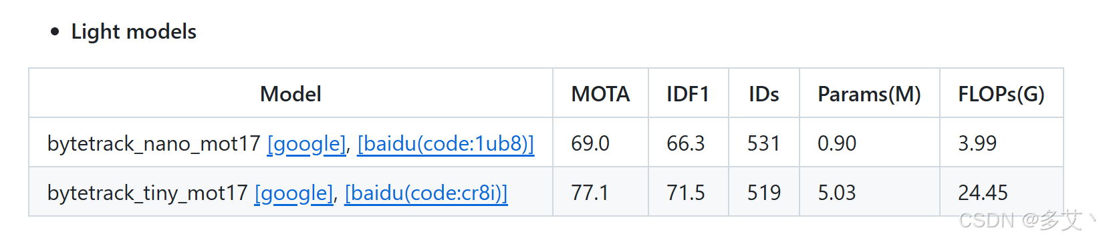Open baidu(code:1ub8) link for nano model
Image resolution: width=1107 pixels, height=240 pixels.
[x=446, y=143]
